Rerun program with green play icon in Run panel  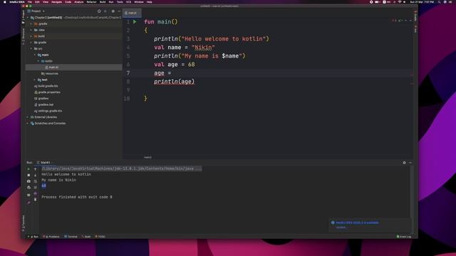28,169
